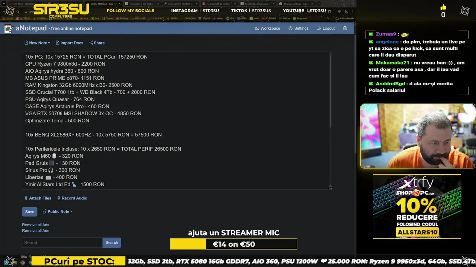
Task: Click the Share network icon
Action: pos(91,43)
